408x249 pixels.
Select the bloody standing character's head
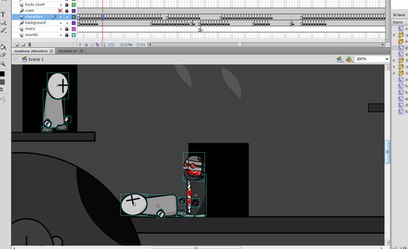pos(194,168)
